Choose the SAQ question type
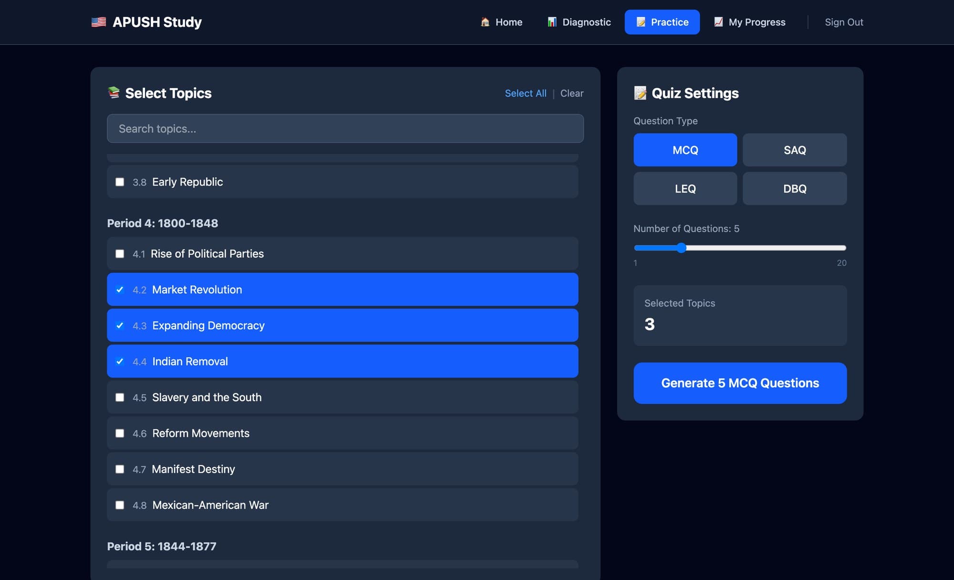This screenshot has width=954, height=580. [x=795, y=150]
